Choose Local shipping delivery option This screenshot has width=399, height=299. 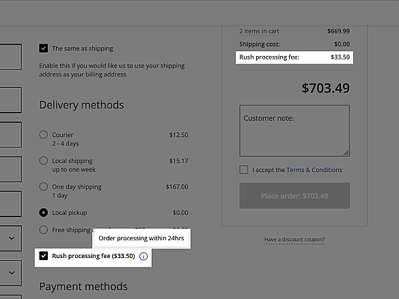click(x=44, y=160)
